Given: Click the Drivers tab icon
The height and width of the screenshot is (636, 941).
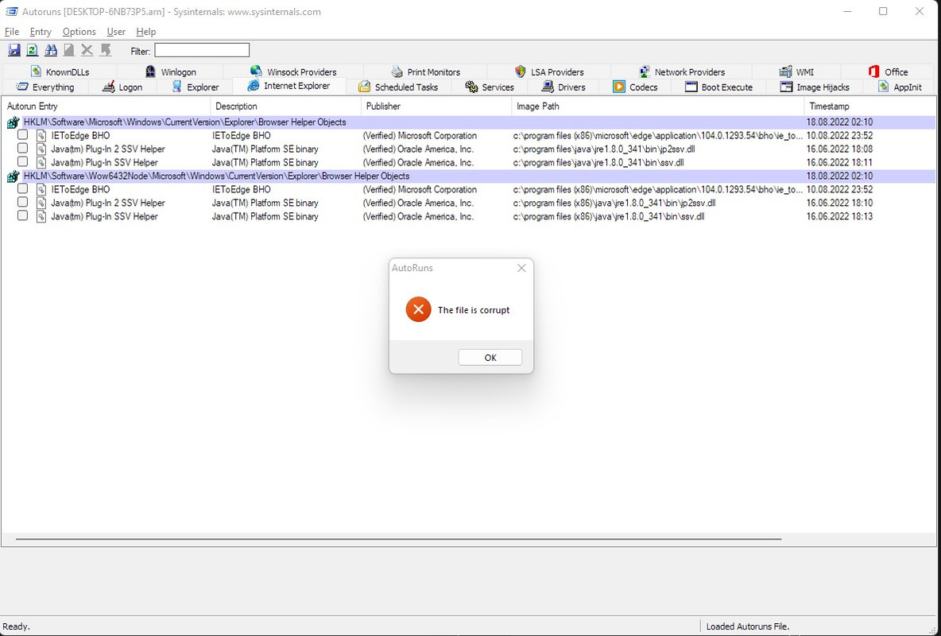Looking at the screenshot, I should [548, 87].
